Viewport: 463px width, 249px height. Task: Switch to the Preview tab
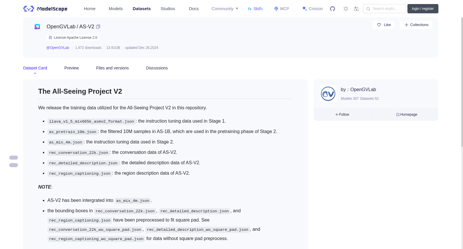tap(71, 68)
